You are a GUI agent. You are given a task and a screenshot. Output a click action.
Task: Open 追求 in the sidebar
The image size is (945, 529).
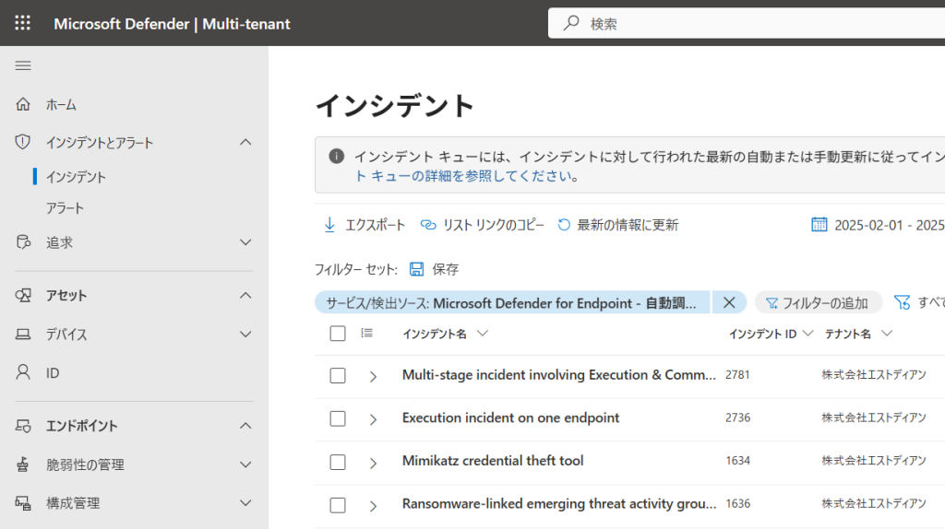pyautogui.click(x=60, y=242)
